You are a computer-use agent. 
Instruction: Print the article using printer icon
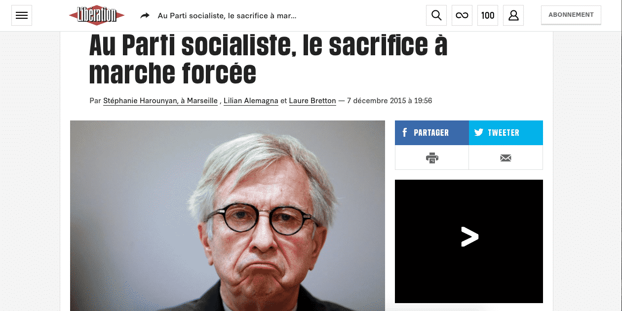click(x=432, y=158)
